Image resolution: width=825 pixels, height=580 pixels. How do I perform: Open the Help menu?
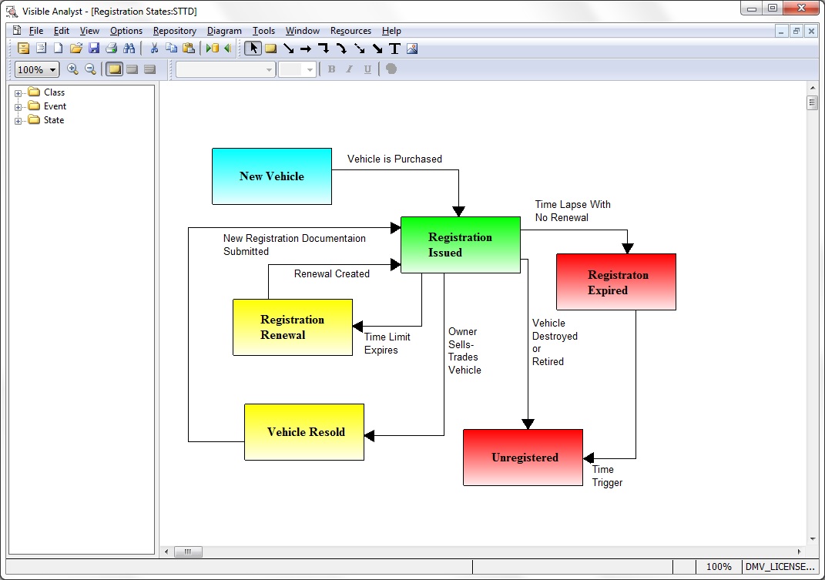click(391, 31)
